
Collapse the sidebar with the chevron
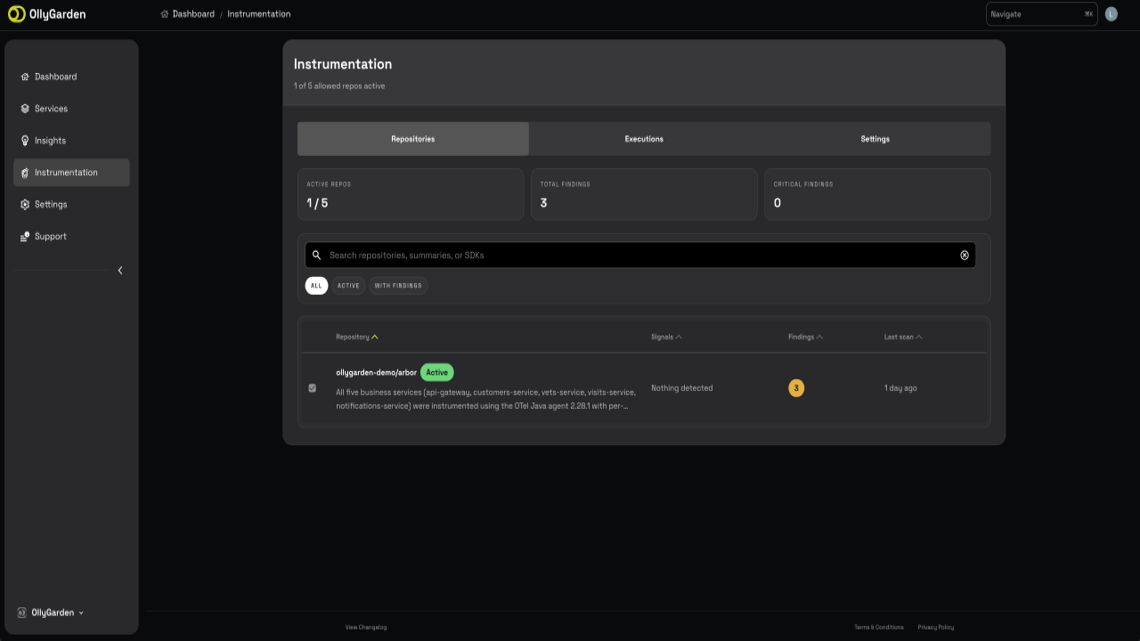(x=120, y=271)
